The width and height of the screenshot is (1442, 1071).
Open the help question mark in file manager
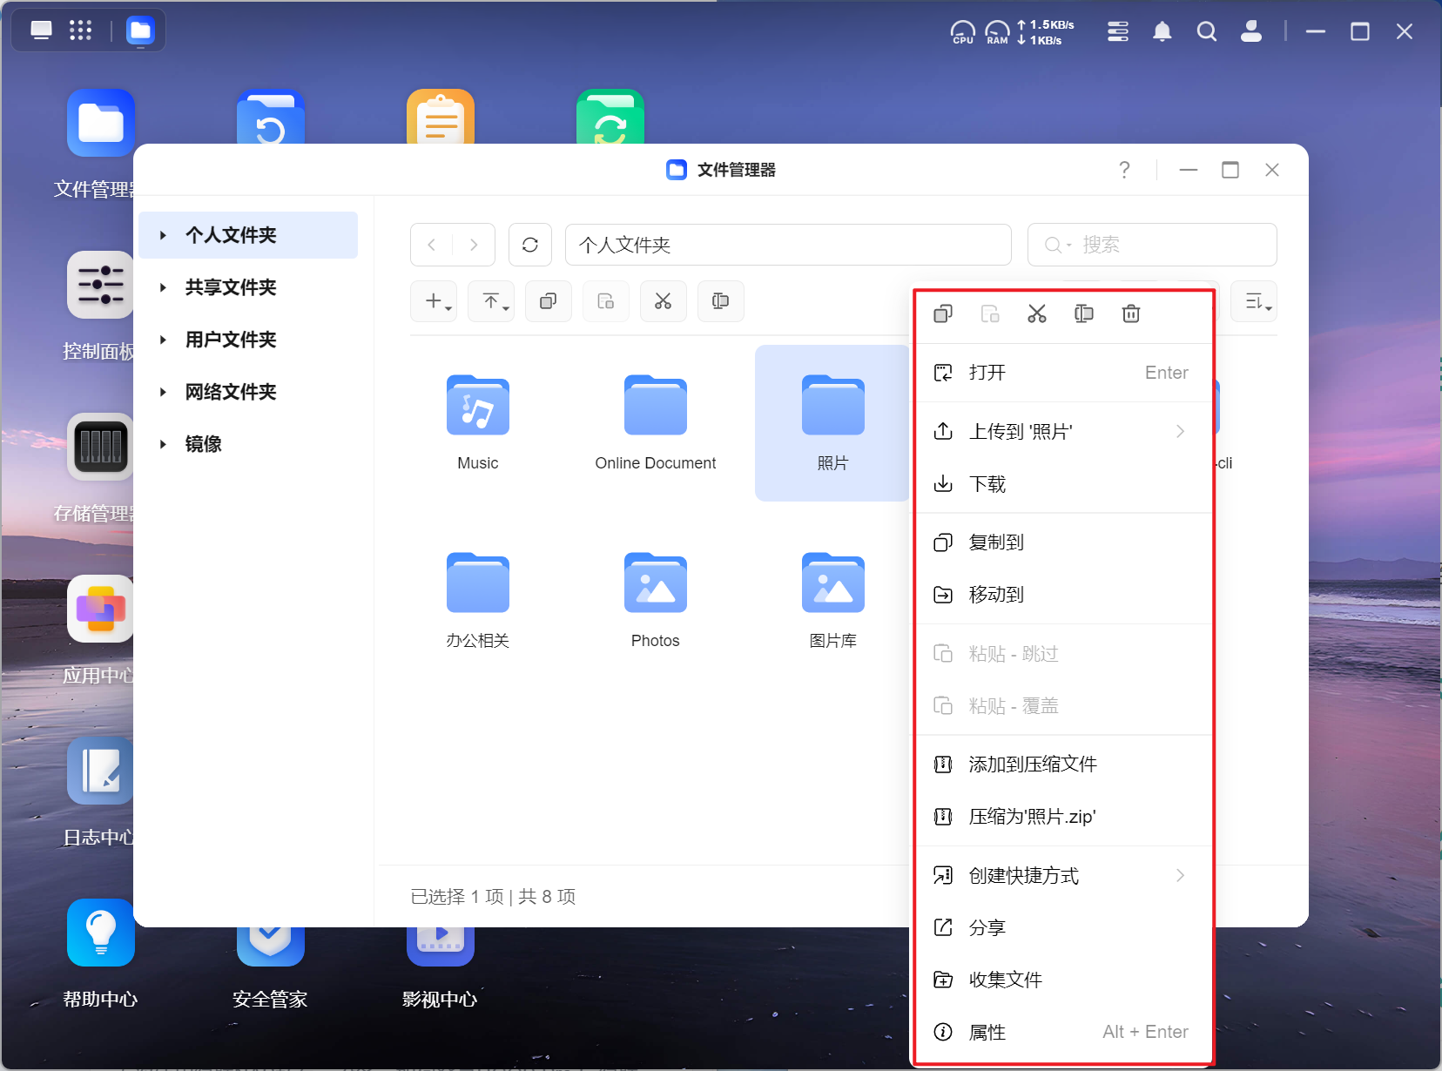pyautogui.click(x=1124, y=170)
